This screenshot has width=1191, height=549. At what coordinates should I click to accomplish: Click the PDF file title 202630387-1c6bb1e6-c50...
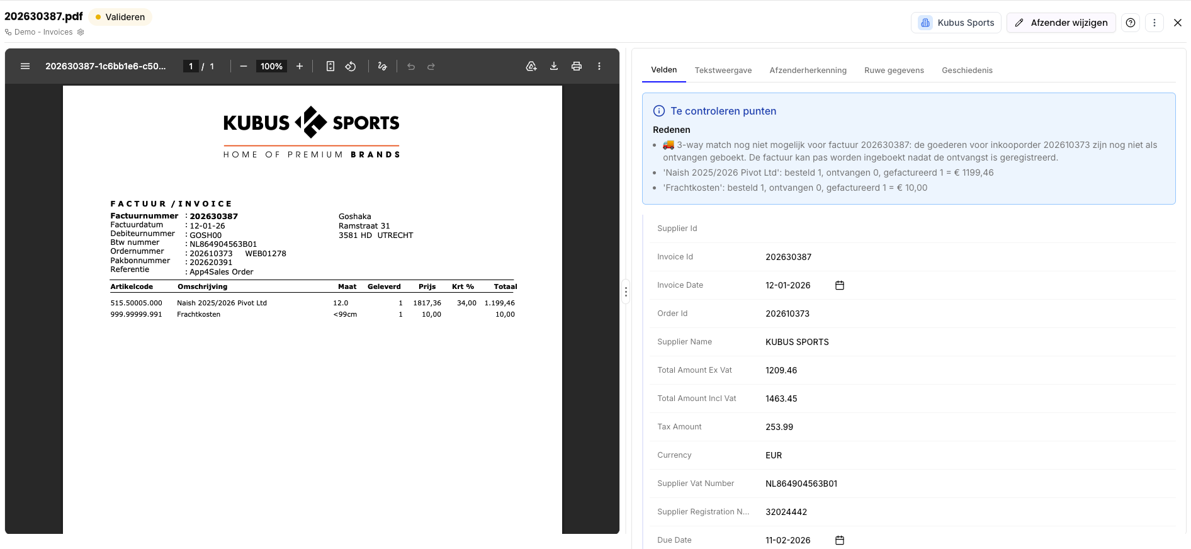(106, 66)
